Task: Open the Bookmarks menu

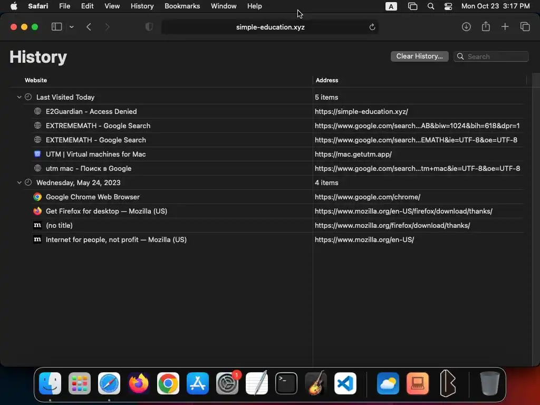Action: (x=182, y=6)
